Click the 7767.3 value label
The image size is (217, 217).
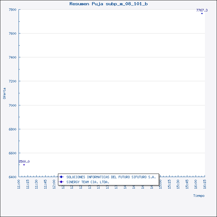[x=202, y=10]
